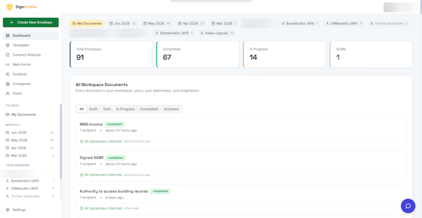422x218 pixels.
Task: Filter by the CRMandGo (API) chip at the top
Action: (344, 24)
